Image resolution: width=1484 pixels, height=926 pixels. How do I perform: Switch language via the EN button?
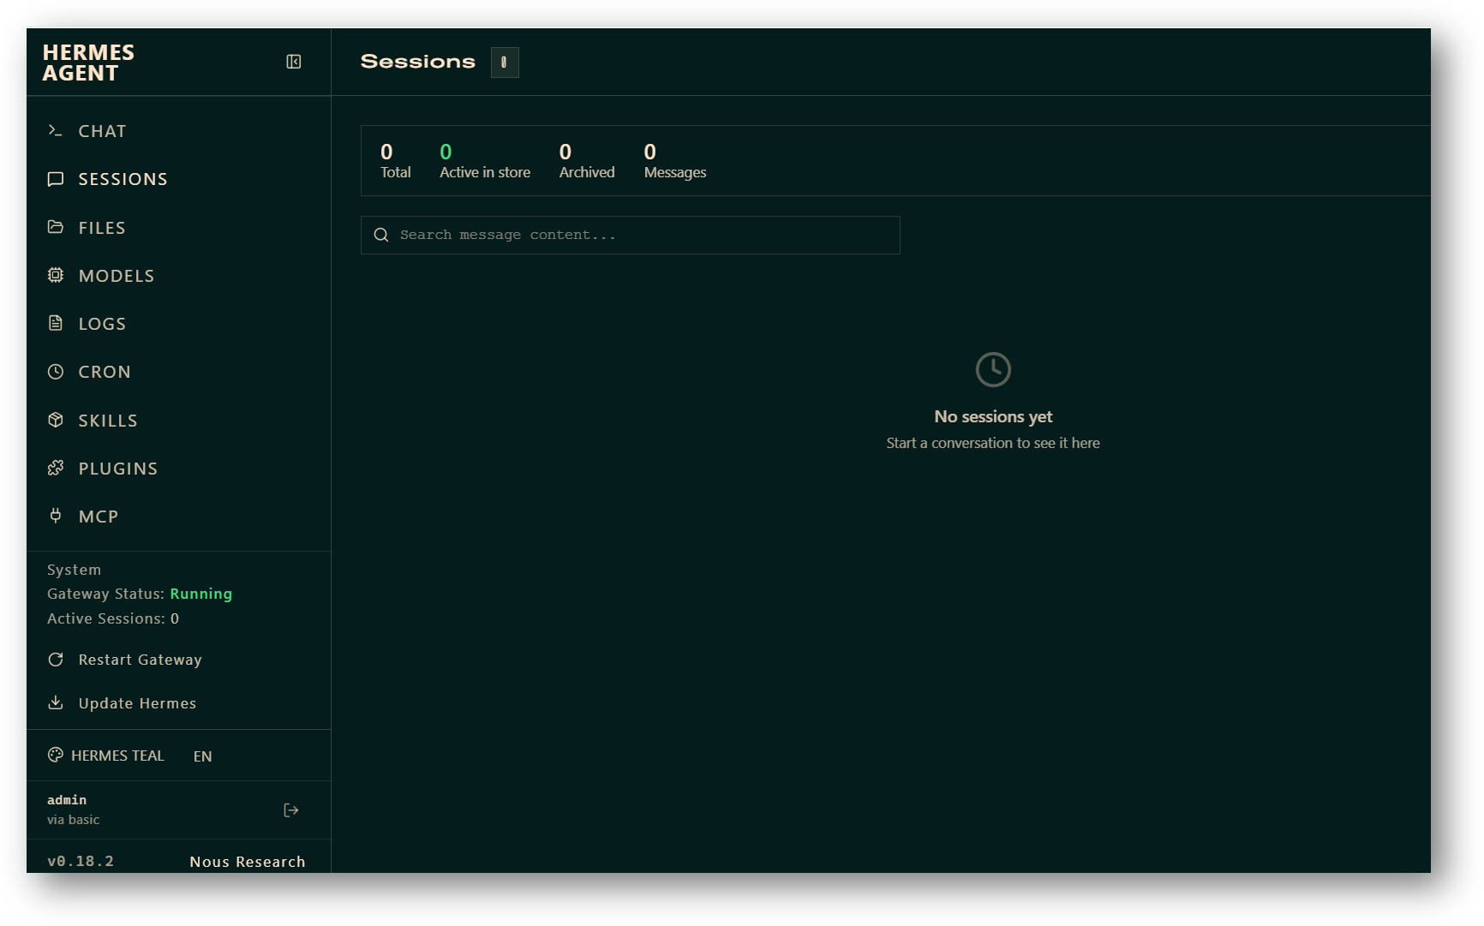(x=202, y=756)
